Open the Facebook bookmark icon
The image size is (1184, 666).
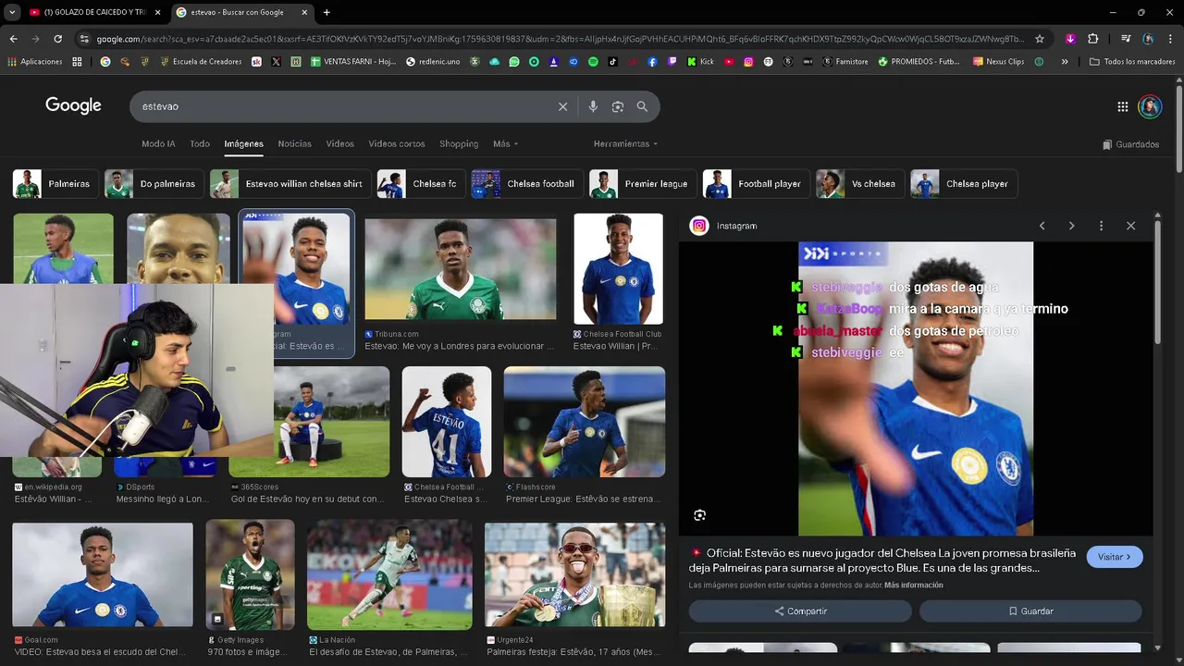tap(652, 62)
